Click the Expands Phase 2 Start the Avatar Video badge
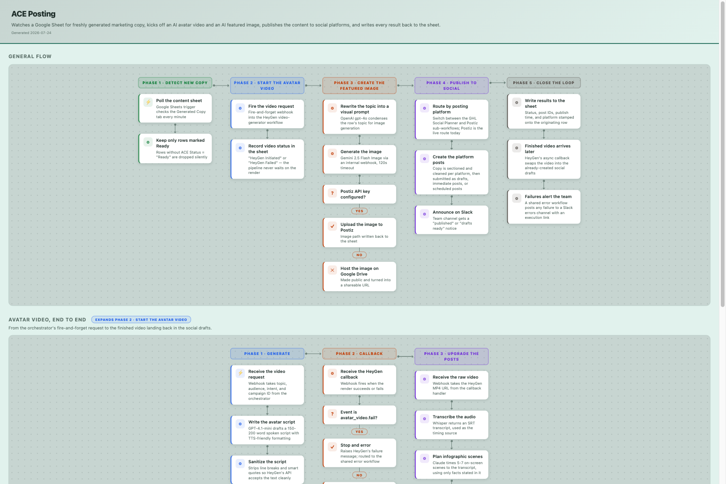The image size is (726, 484). coord(141,320)
